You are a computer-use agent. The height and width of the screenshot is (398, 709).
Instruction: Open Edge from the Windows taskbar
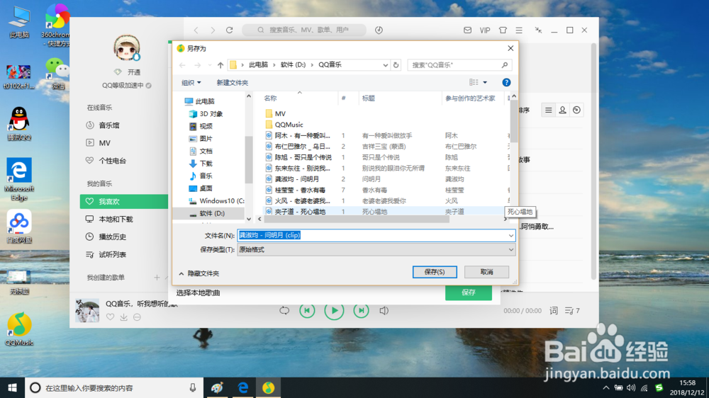[x=242, y=387]
